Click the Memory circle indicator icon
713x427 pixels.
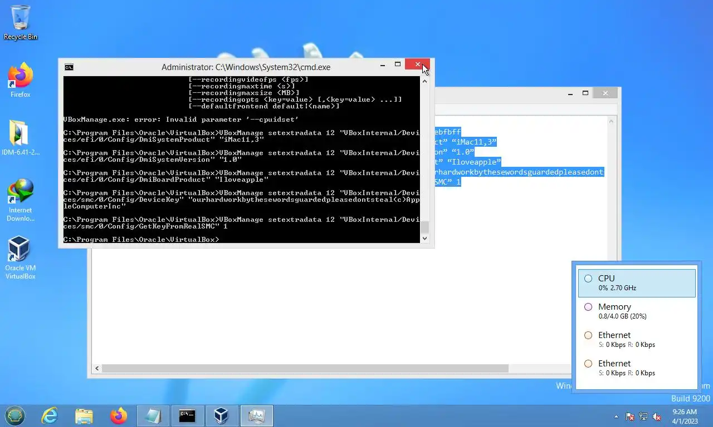pyautogui.click(x=588, y=307)
